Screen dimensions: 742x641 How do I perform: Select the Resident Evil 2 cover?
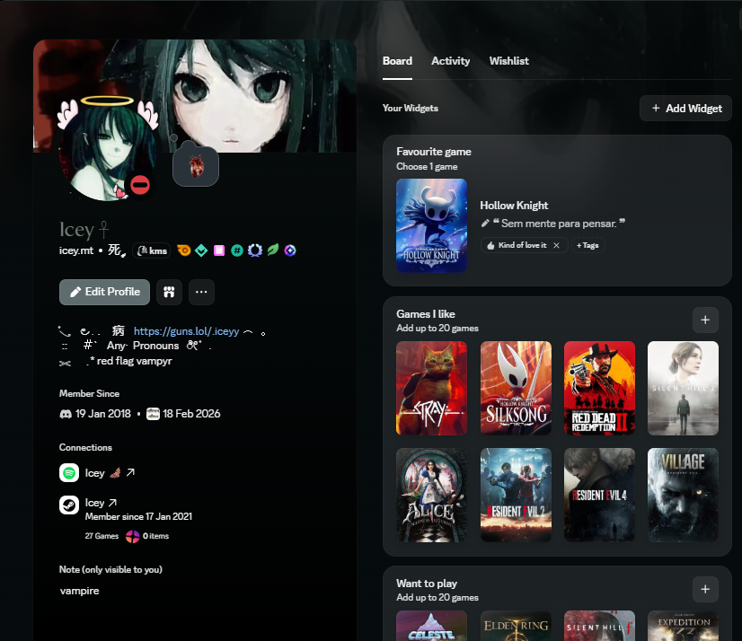pos(516,495)
